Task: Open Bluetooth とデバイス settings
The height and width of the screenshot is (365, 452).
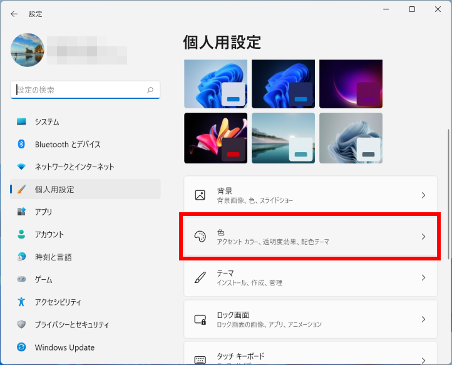Action: [85, 144]
